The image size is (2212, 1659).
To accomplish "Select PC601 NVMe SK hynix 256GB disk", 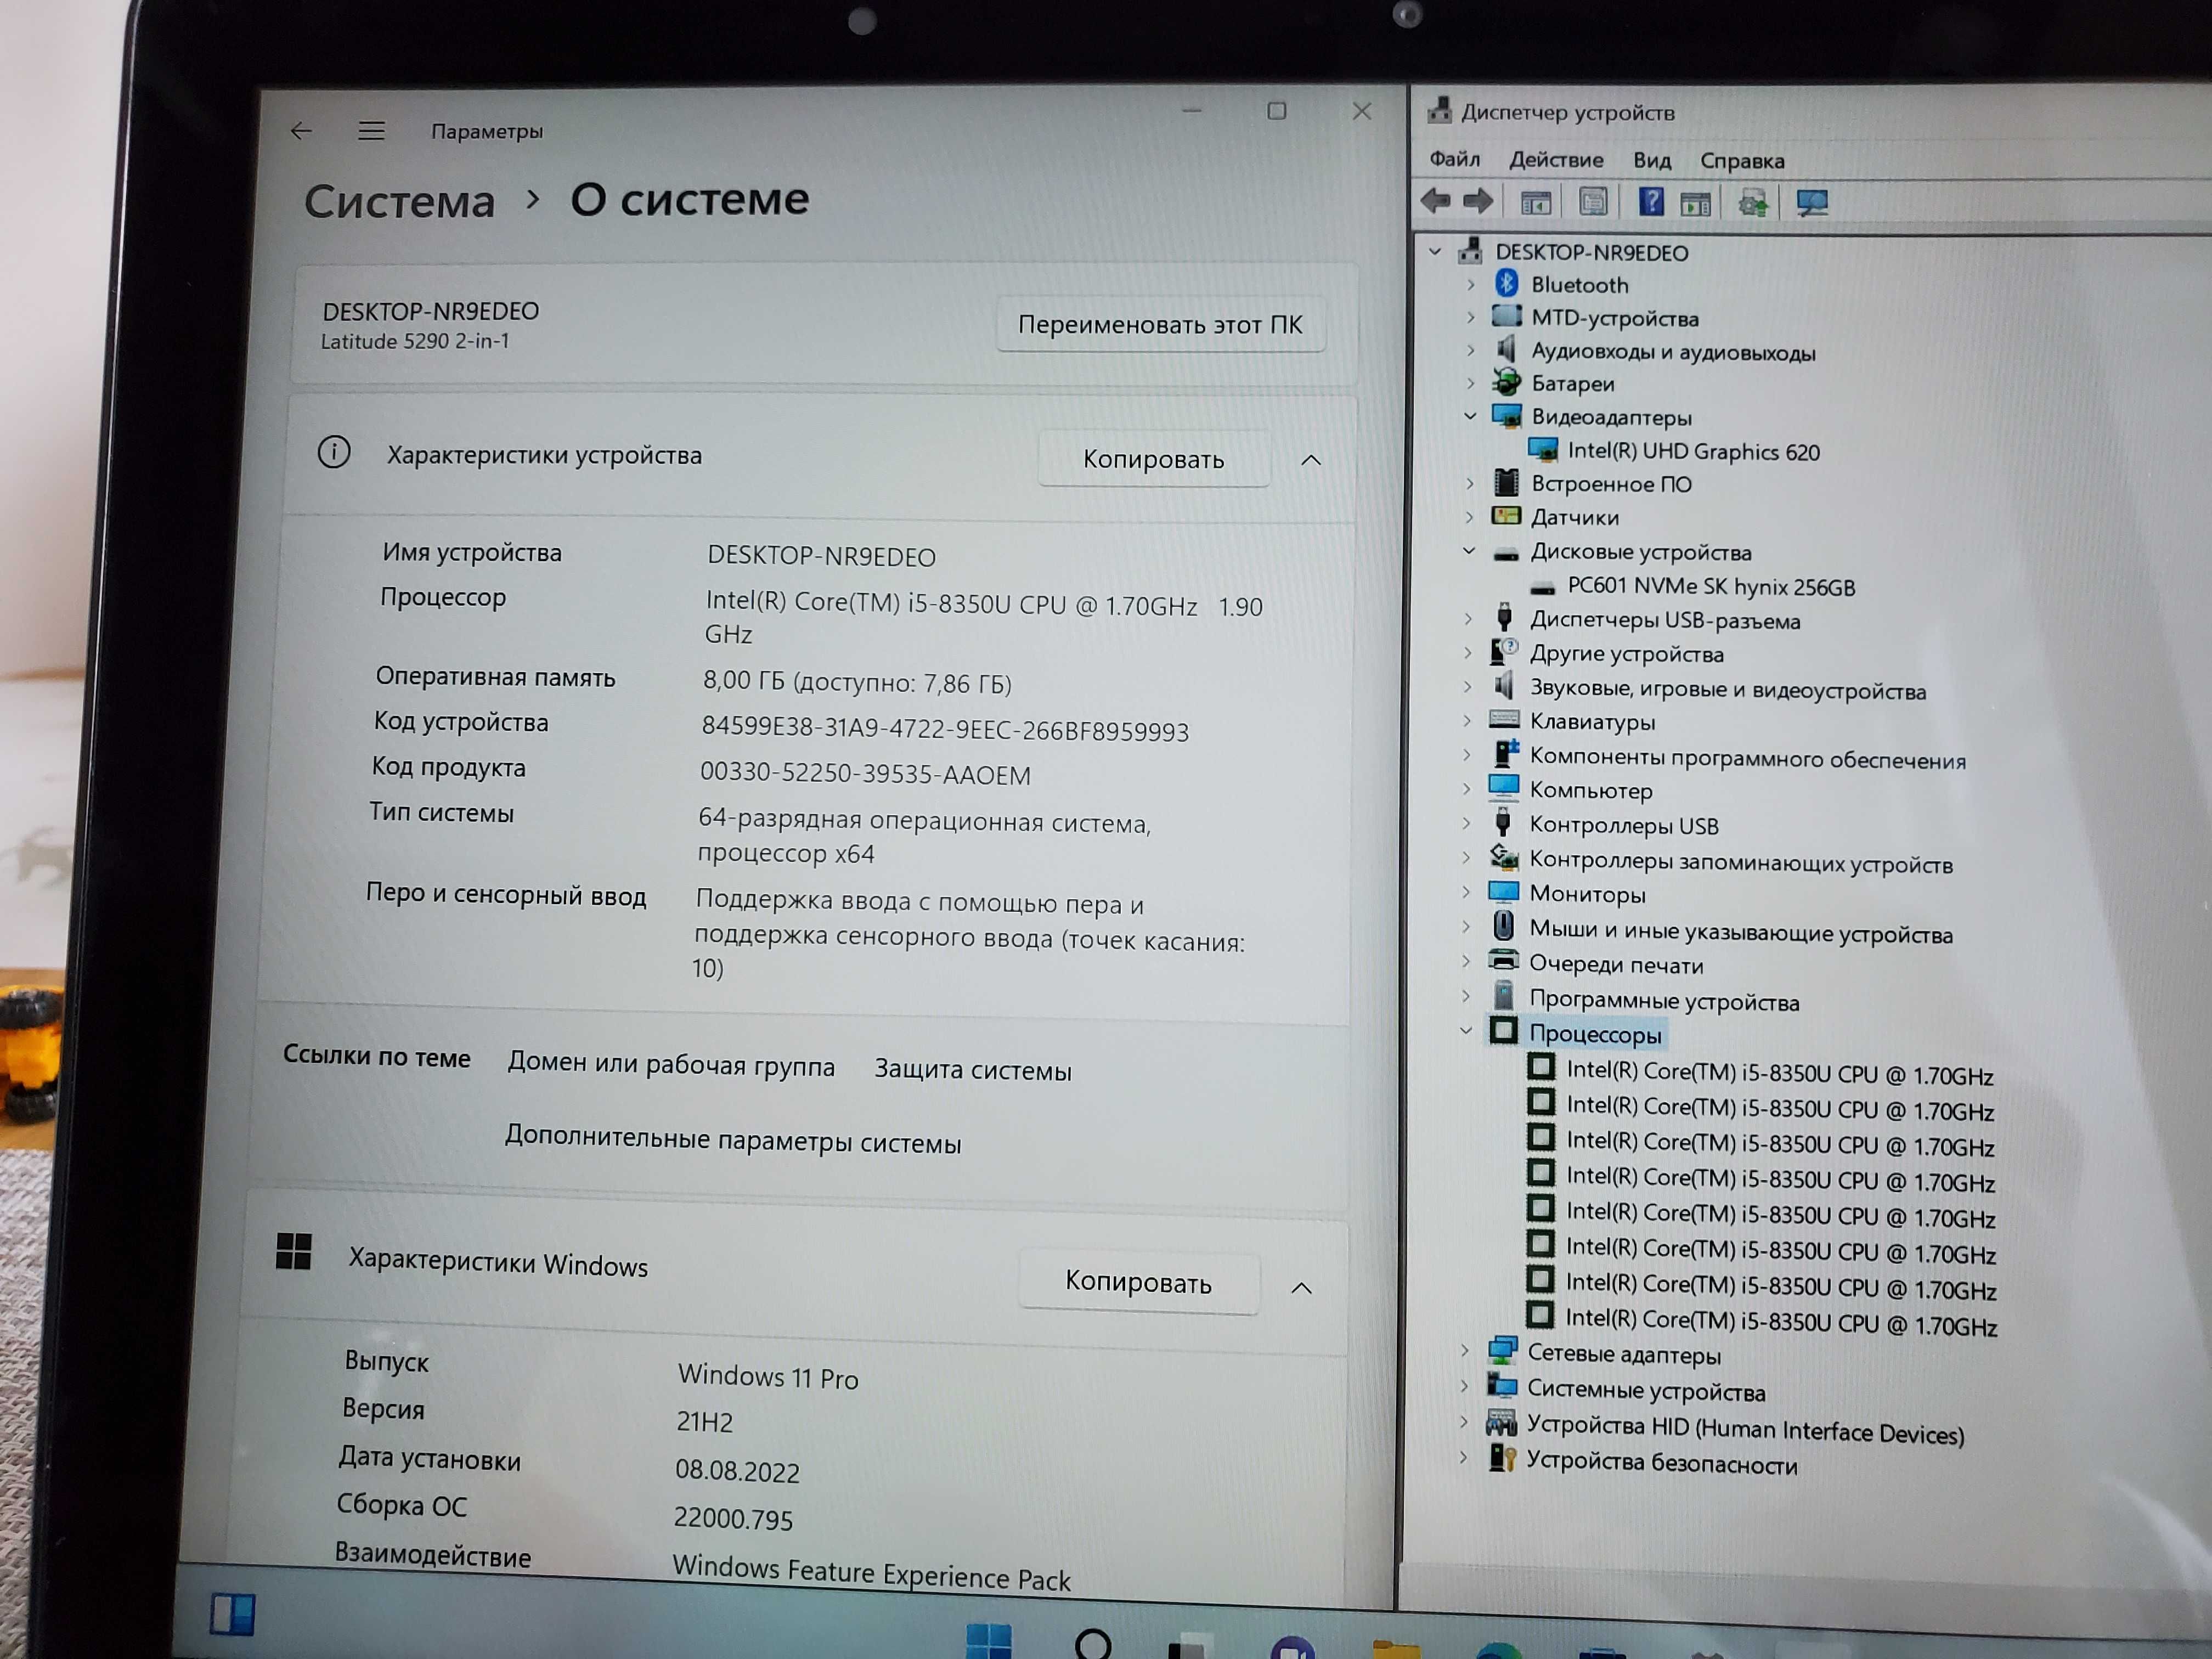I will (1711, 586).
